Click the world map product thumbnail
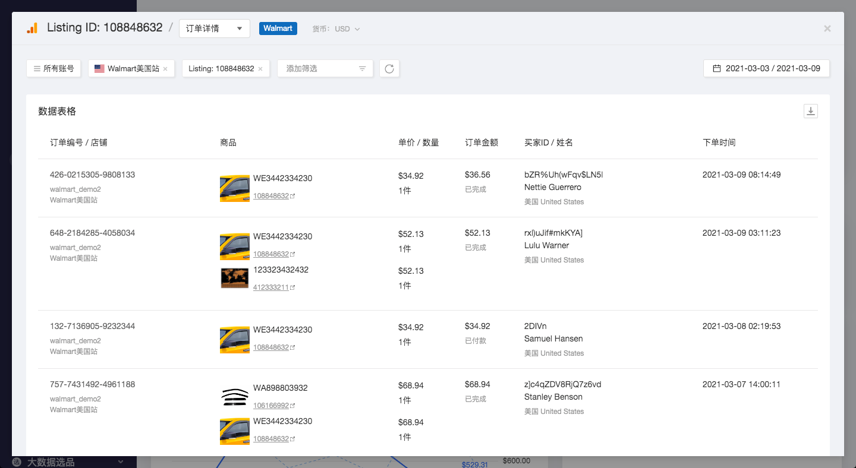 pyautogui.click(x=234, y=278)
